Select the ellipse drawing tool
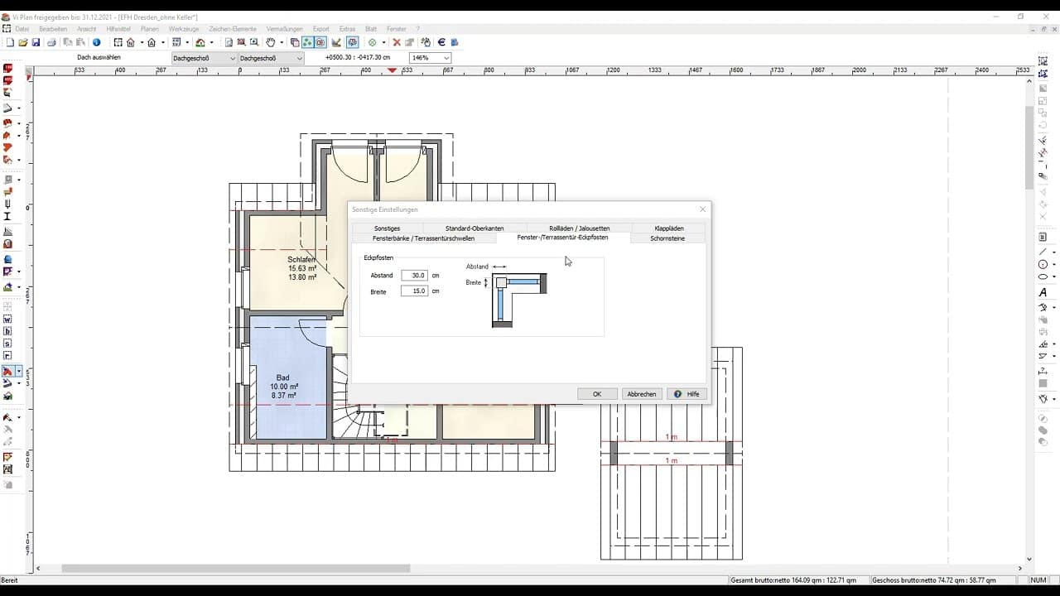The width and height of the screenshot is (1060, 596). tap(1043, 276)
